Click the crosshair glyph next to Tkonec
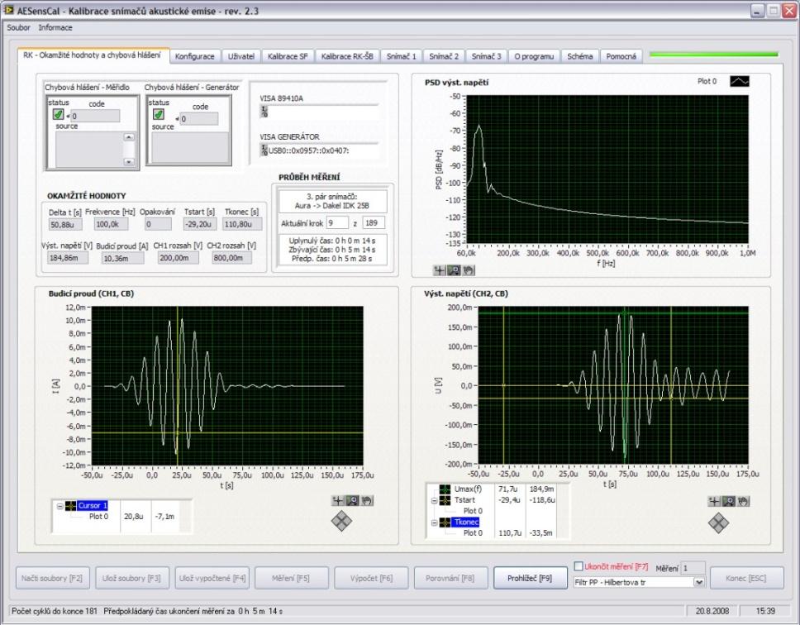The height and width of the screenshot is (625, 800). coord(445,522)
